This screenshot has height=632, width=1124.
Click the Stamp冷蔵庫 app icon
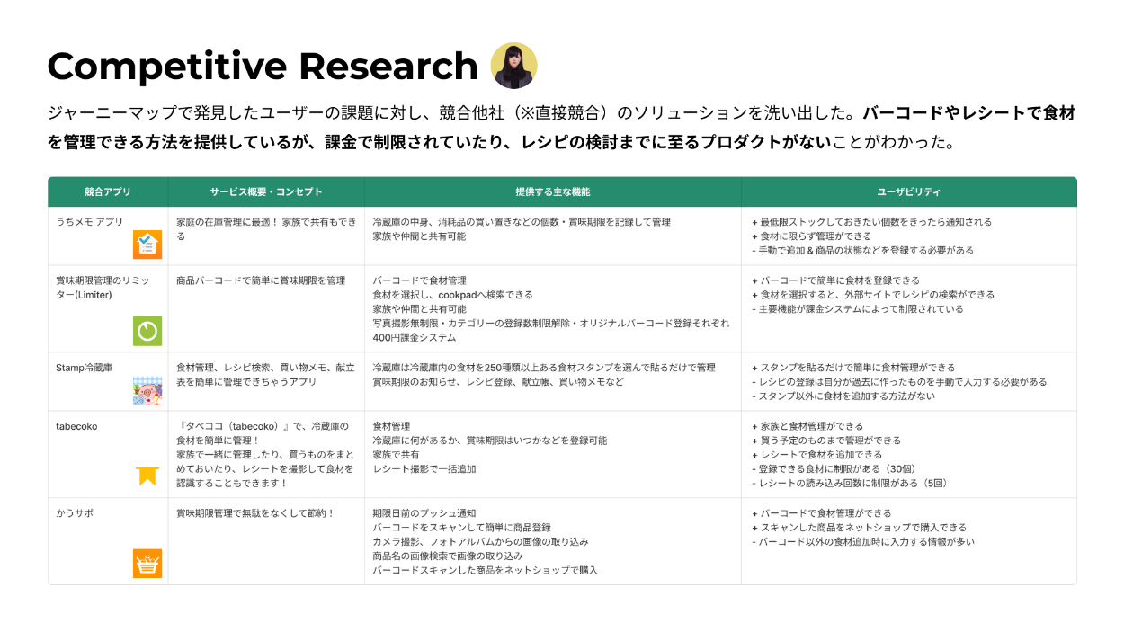pyautogui.click(x=147, y=391)
